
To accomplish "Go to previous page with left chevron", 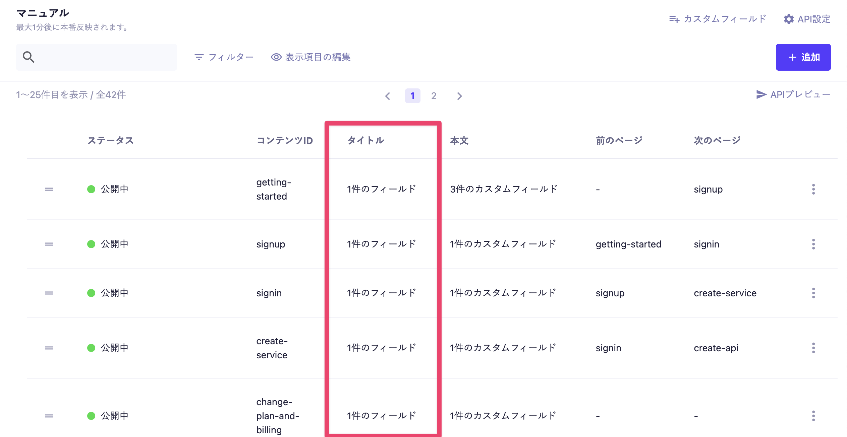I will tap(388, 96).
